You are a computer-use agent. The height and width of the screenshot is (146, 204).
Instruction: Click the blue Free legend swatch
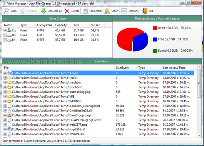click(x=155, y=39)
